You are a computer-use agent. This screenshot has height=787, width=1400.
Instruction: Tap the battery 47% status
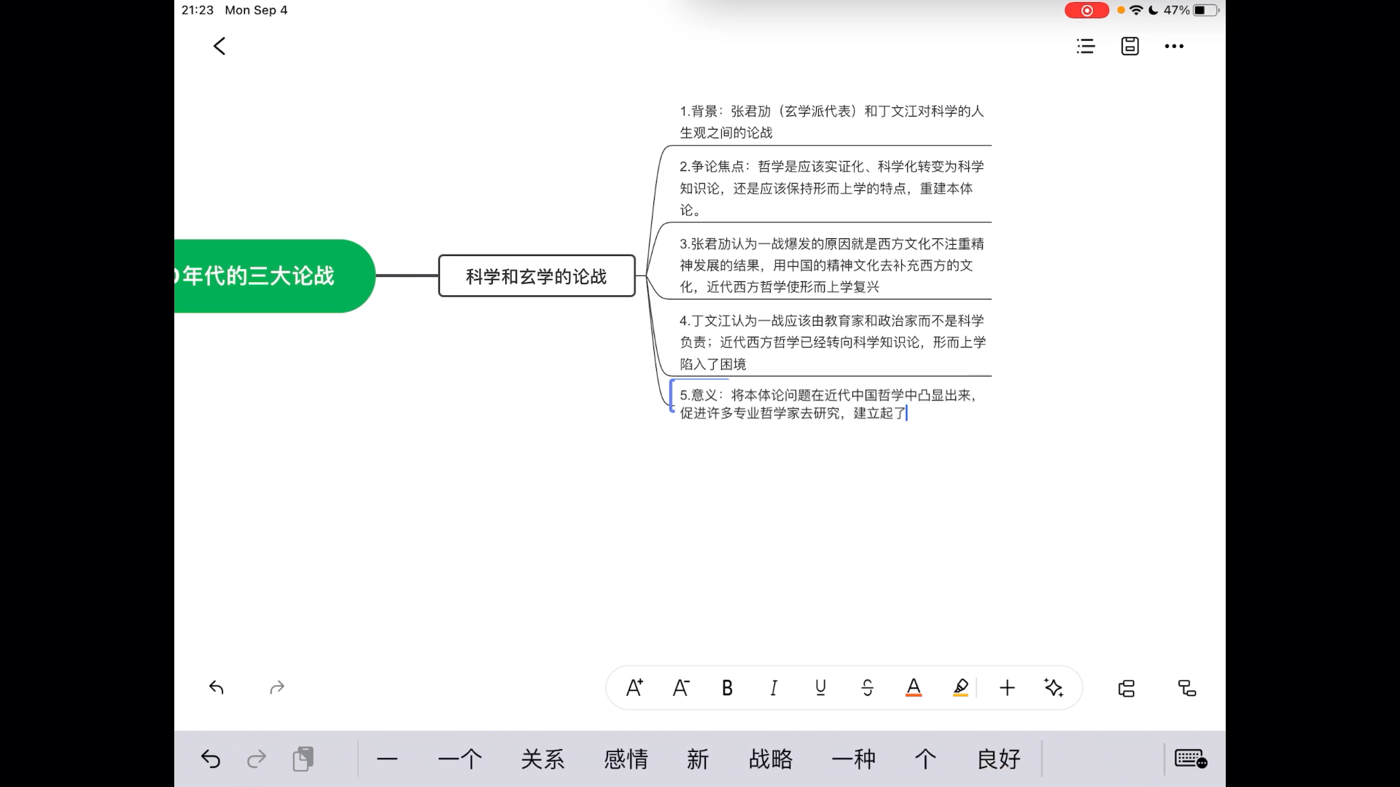click(x=1191, y=10)
